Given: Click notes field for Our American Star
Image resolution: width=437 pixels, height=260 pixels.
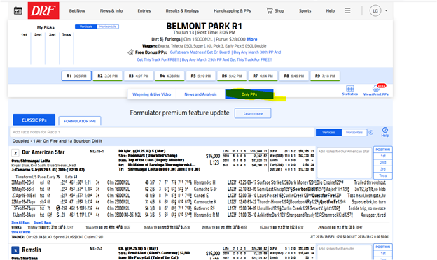Looking at the screenshot, I should click(344, 162).
